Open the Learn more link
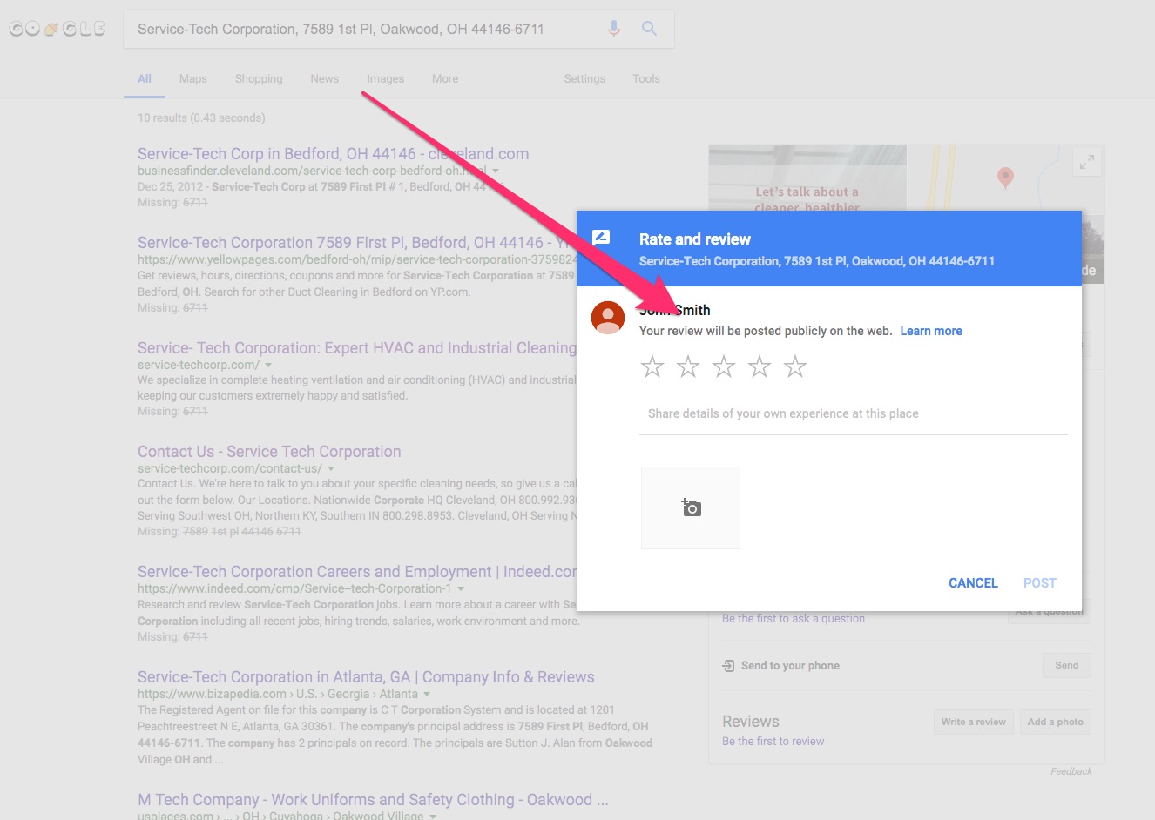 click(x=930, y=331)
